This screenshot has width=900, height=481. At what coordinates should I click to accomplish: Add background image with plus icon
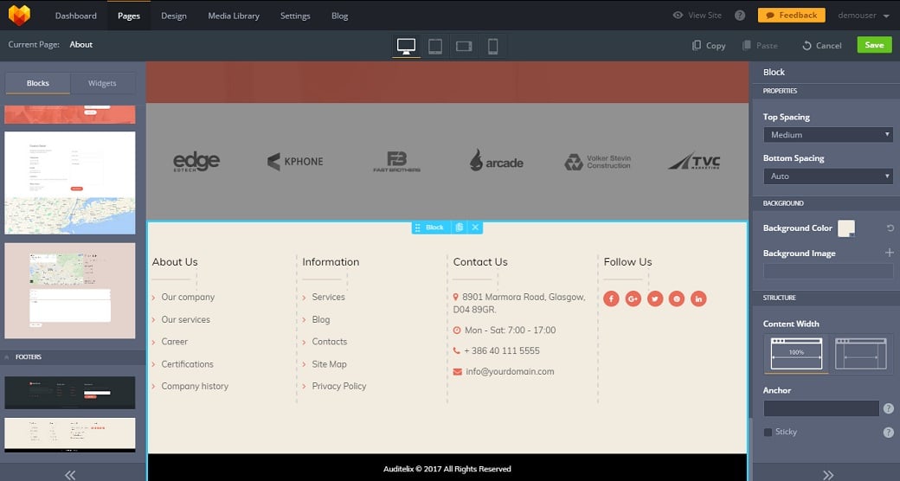pos(889,253)
